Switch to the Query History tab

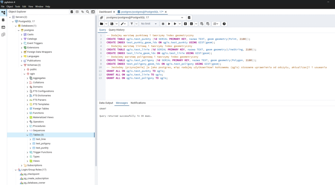116,30
